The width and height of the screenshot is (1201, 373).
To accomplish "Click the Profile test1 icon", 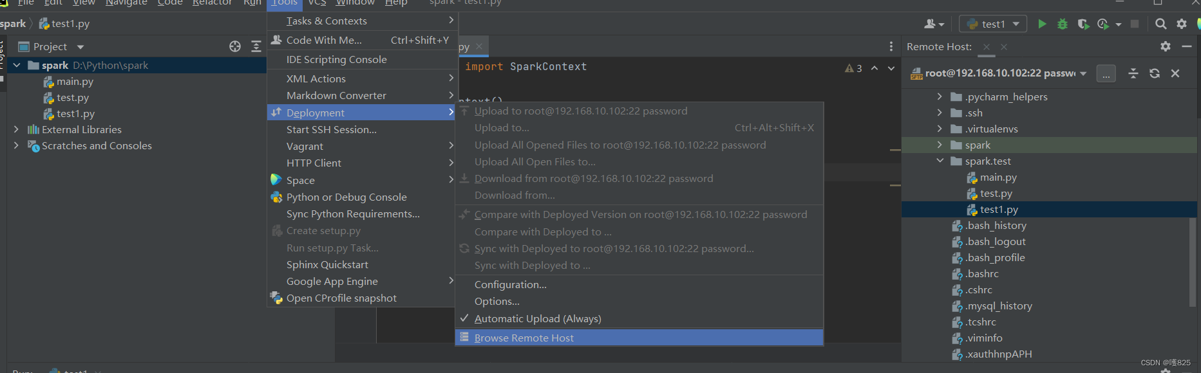I will [x=1103, y=24].
